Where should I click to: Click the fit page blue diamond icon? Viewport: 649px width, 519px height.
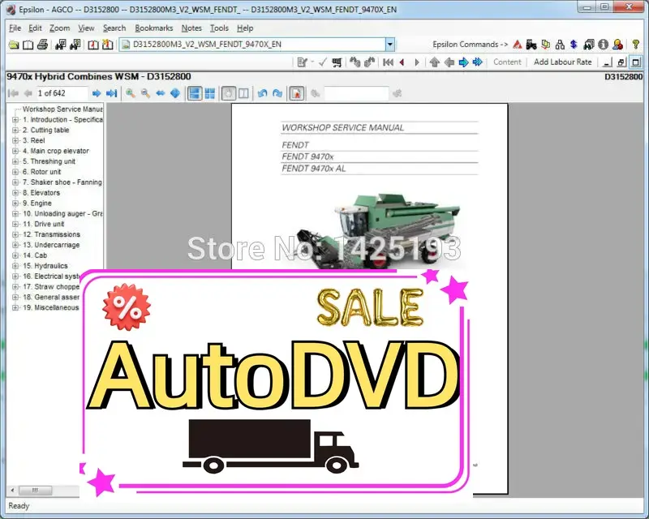click(175, 93)
